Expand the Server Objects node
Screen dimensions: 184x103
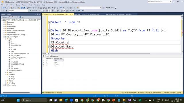coord(4,26)
